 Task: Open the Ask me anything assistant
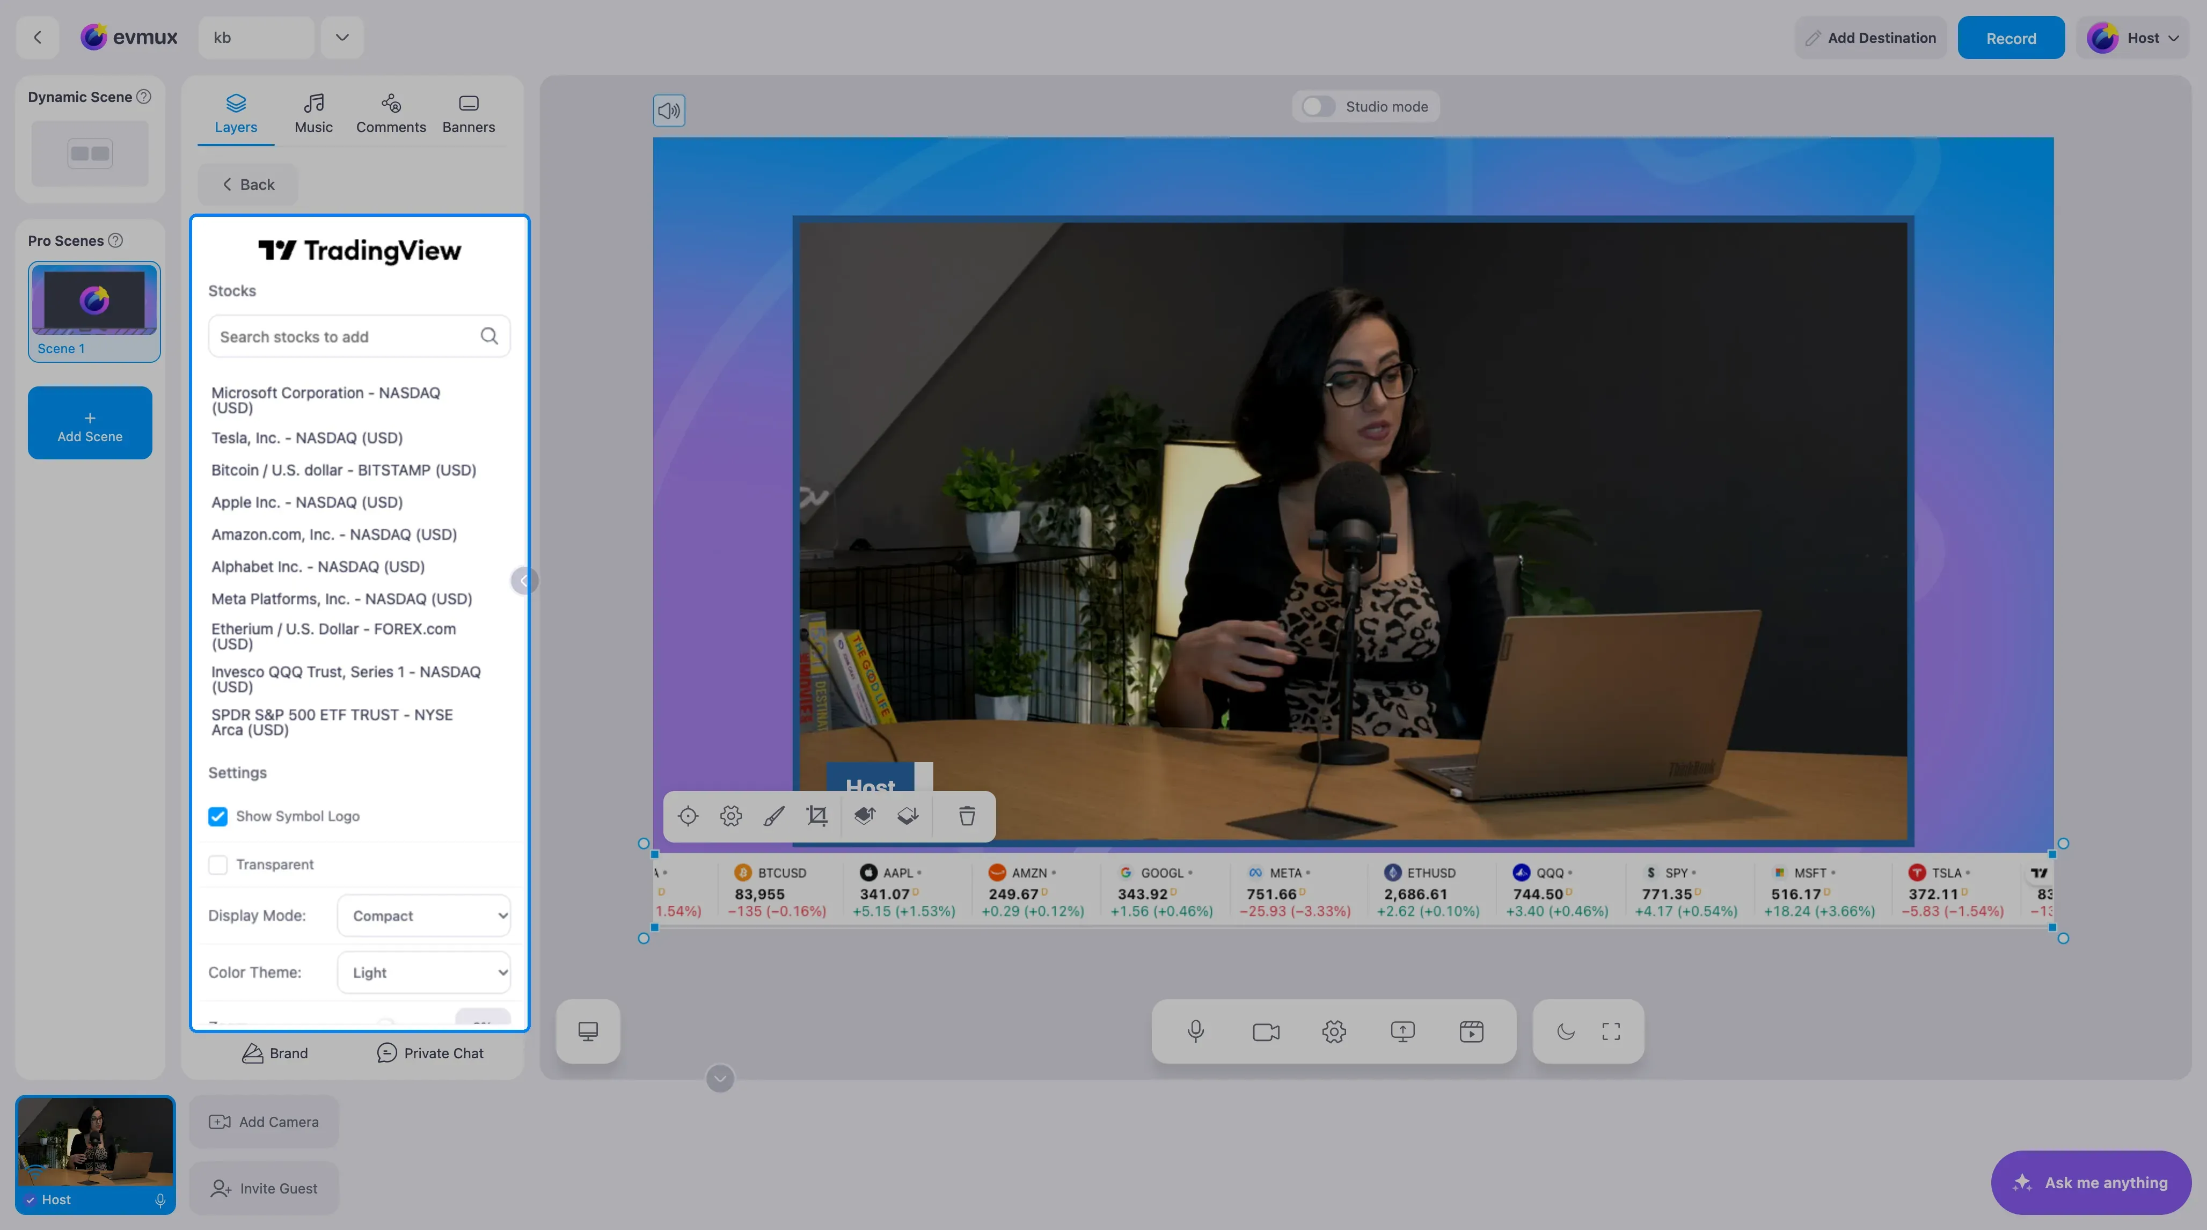pyautogui.click(x=2091, y=1182)
